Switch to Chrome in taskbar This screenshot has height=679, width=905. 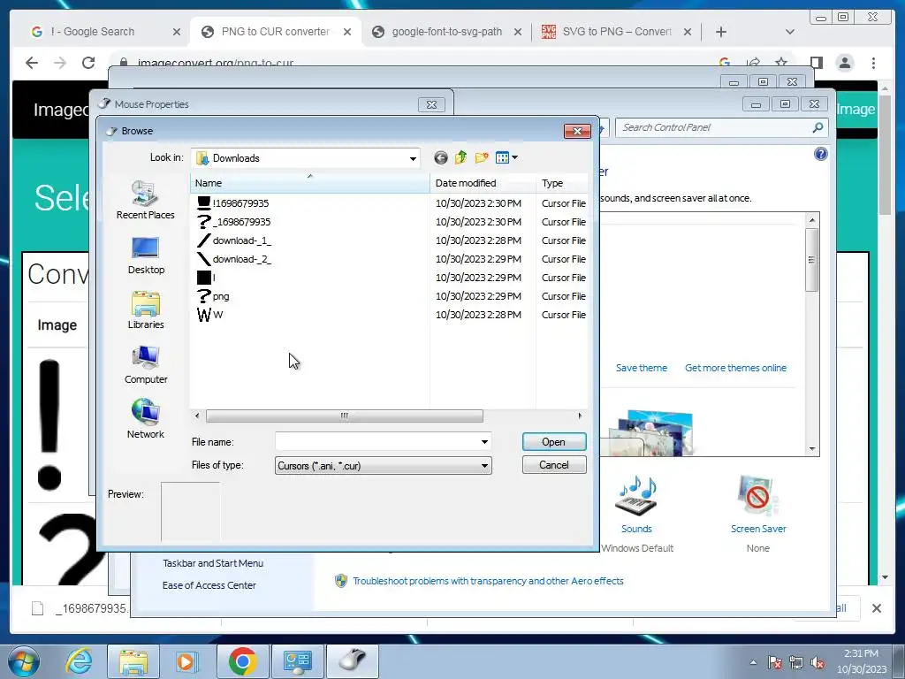click(x=242, y=661)
